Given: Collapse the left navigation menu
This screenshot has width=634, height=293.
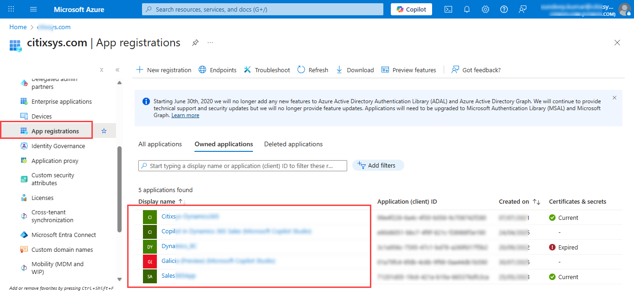Looking at the screenshot, I should [x=117, y=70].
